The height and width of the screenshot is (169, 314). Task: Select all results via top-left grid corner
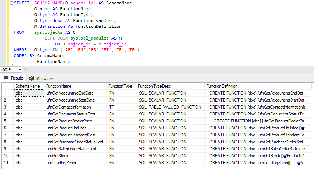[7, 86]
